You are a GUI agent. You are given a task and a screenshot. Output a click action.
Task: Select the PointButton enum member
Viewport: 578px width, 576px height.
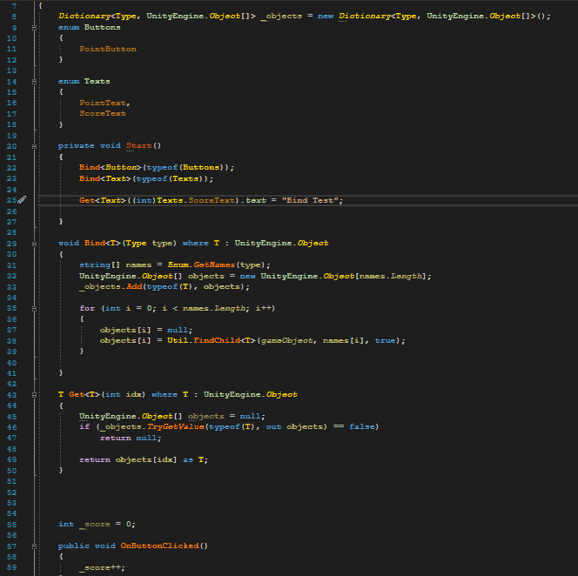pyautogui.click(x=108, y=49)
